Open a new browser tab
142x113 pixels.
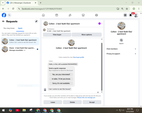tap(41, 3)
